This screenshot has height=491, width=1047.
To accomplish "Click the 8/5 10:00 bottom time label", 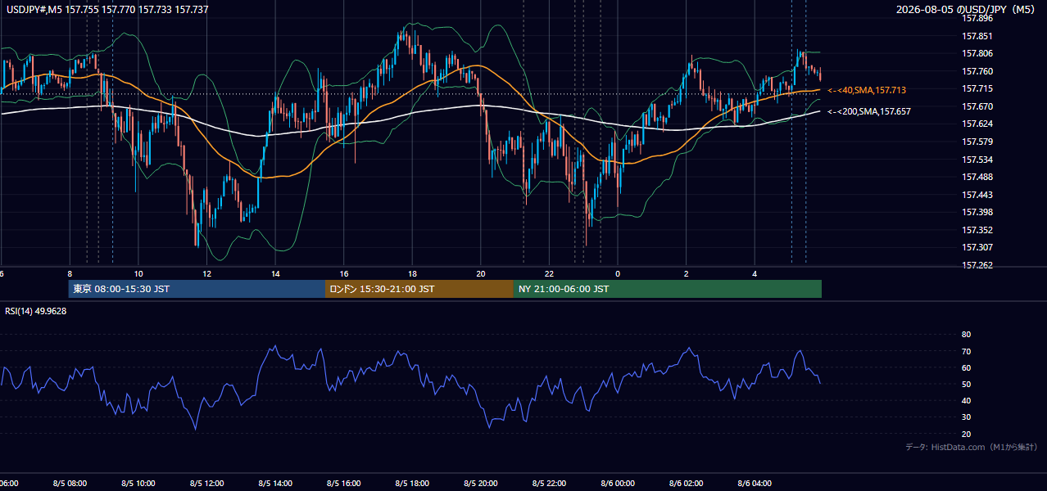I will (x=138, y=484).
